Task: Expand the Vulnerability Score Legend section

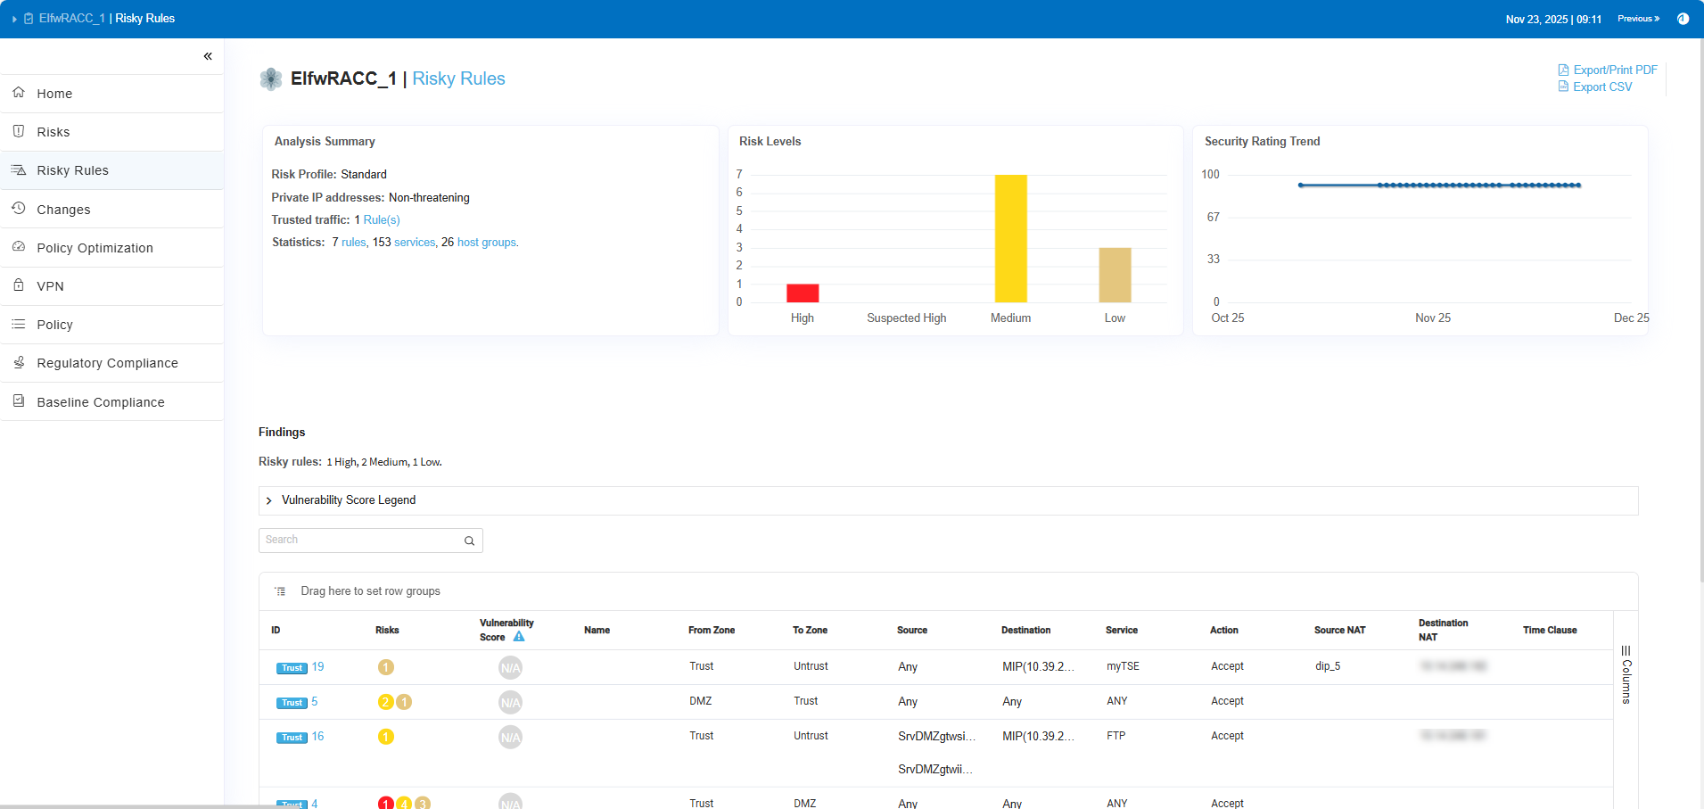Action: [x=269, y=500]
